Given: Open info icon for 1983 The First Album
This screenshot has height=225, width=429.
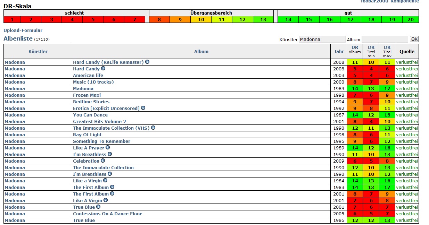Looking at the screenshot, I should [112, 187].
